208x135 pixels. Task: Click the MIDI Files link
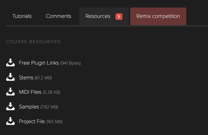coord(30,92)
